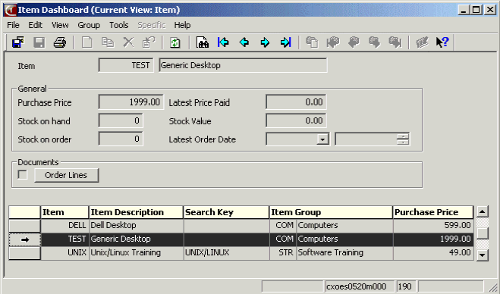Click the greyed next group icon
Viewport: 500px width, 294px height.
tap(374, 42)
